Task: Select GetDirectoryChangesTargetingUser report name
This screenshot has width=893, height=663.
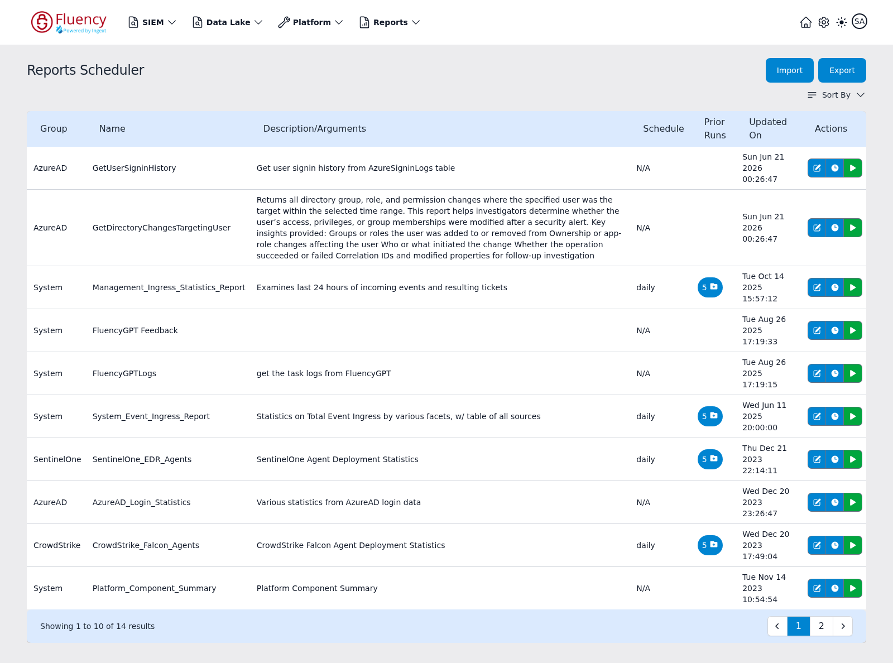Action: (x=161, y=228)
